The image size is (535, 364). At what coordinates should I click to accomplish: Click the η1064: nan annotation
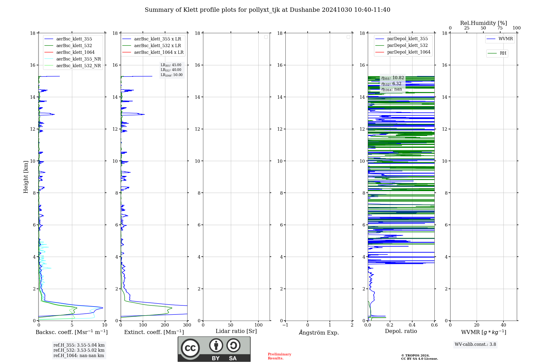click(392, 89)
